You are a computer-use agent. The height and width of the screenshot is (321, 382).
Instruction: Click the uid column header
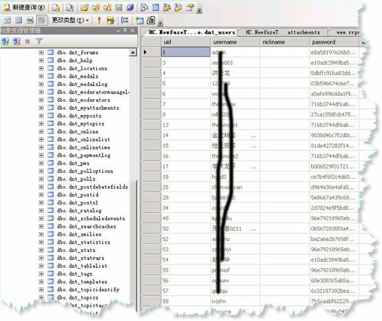click(186, 42)
